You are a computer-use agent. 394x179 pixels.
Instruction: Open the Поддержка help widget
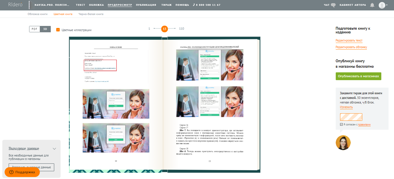pos(22,172)
